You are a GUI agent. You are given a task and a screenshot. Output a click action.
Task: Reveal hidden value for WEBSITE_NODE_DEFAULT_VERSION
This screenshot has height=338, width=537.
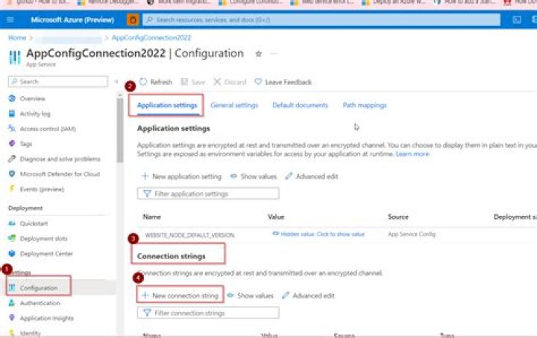point(318,234)
